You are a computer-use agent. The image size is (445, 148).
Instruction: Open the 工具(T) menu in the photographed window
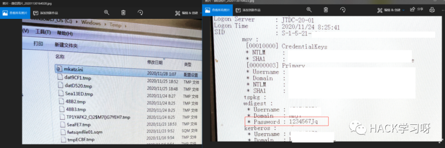(x=43, y=32)
